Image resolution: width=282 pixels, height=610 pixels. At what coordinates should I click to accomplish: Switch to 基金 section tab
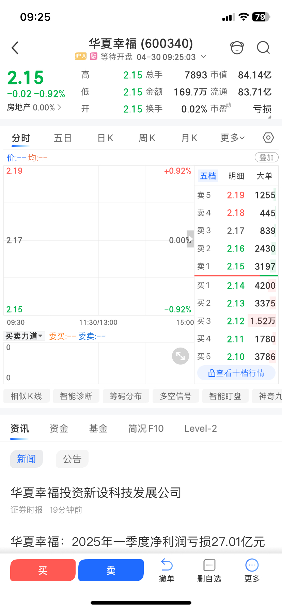(98, 429)
